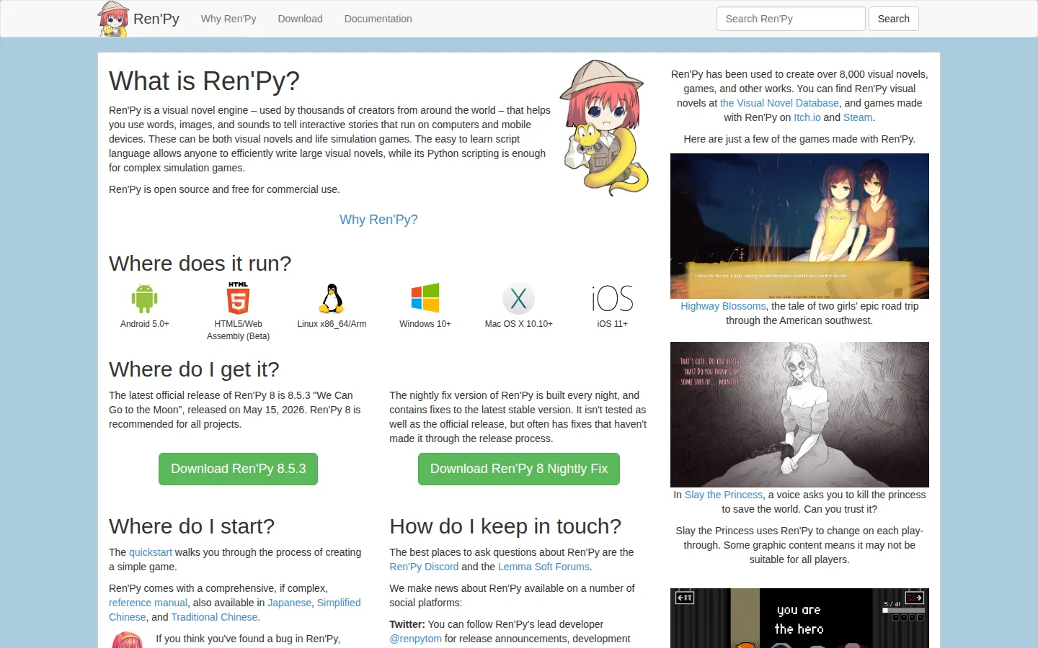
Task: Click the Android robot icon
Action: click(x=144, y=298)
